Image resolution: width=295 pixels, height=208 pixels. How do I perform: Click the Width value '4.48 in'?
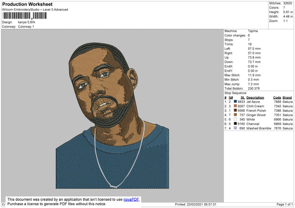(288, 17)
